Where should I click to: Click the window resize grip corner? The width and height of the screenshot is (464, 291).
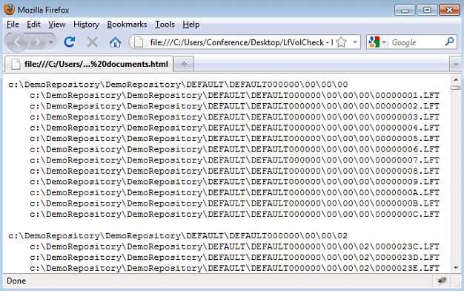[458, 284]
